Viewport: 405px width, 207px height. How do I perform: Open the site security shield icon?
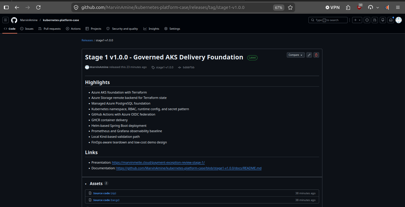point(76,7)
